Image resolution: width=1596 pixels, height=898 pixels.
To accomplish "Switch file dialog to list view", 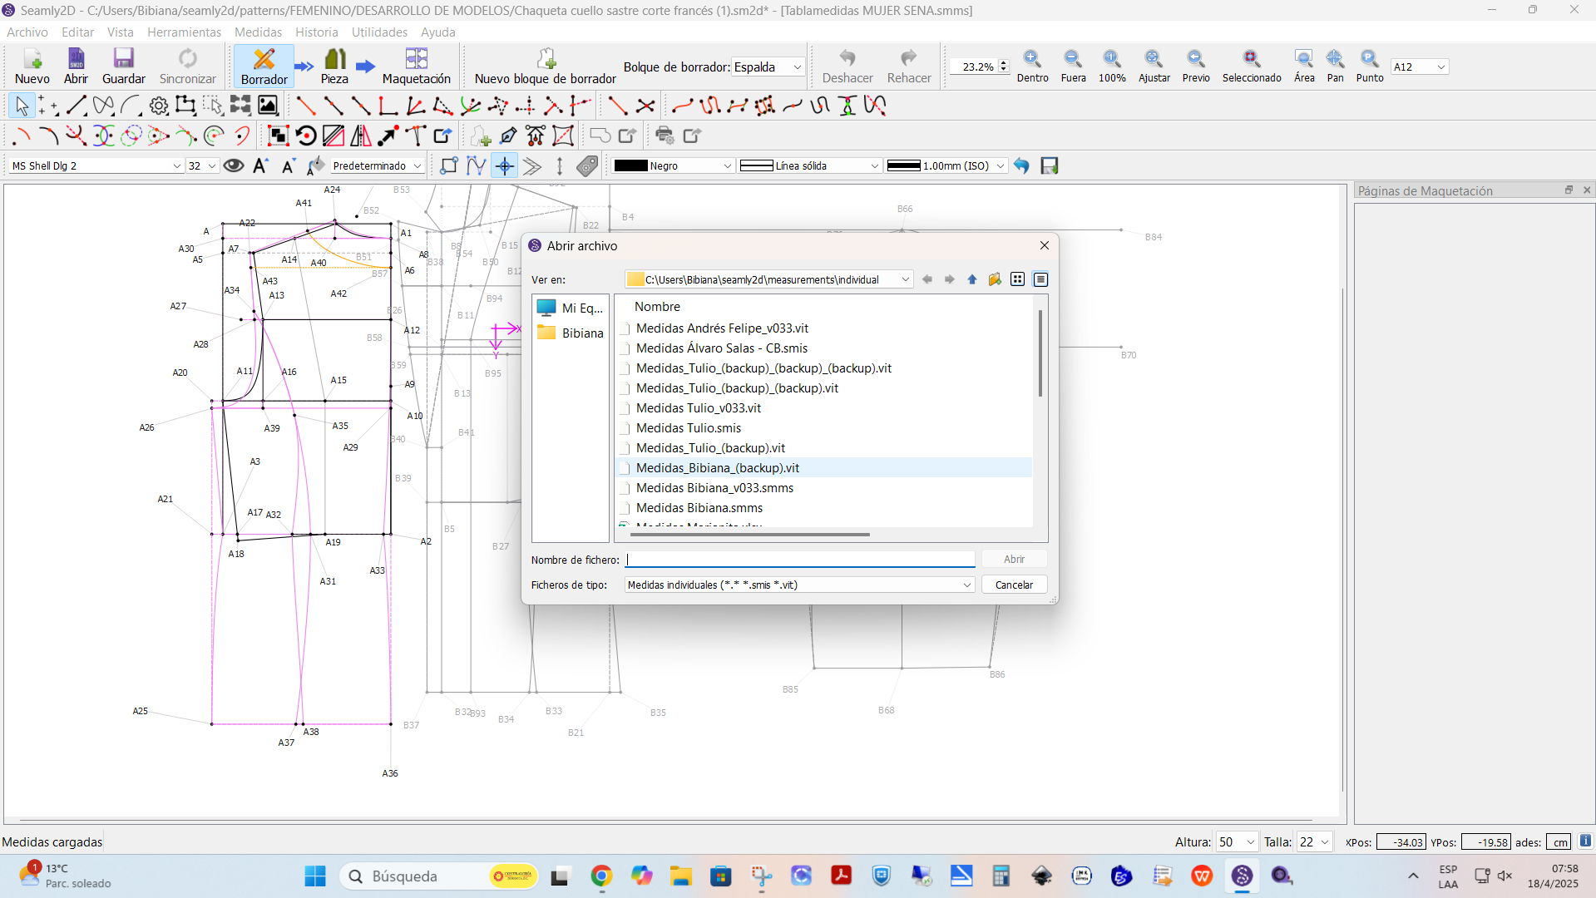I will tap(1017, 279).
